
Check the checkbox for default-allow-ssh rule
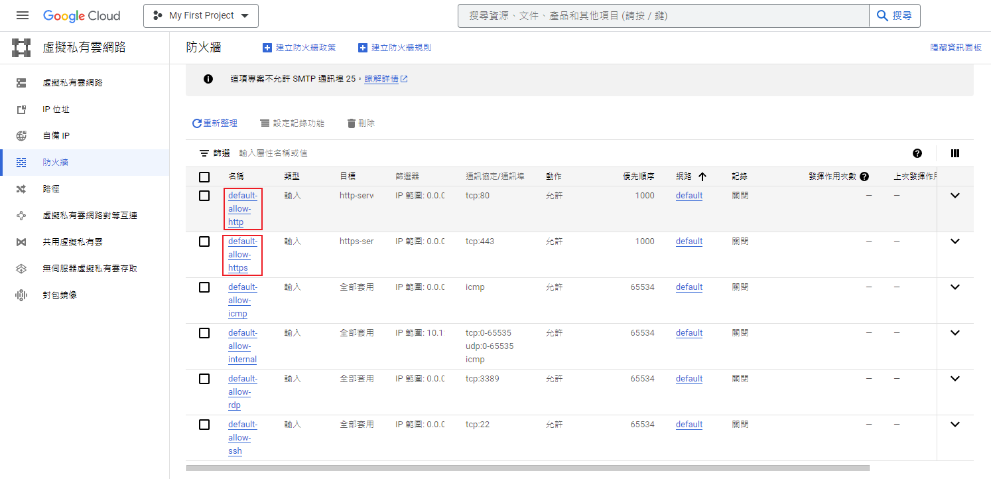click(204, 424)
